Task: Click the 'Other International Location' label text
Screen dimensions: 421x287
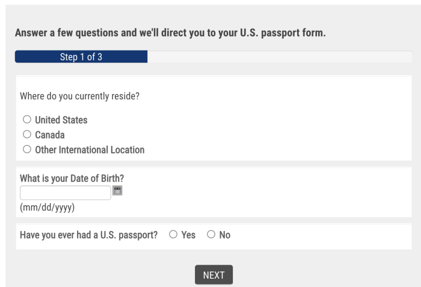Action: click(90, 150)
